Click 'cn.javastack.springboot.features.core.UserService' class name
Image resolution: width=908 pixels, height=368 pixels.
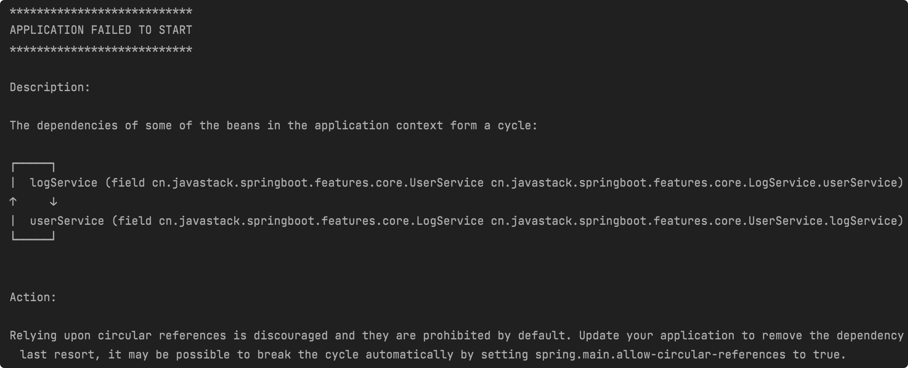point(318,183)
